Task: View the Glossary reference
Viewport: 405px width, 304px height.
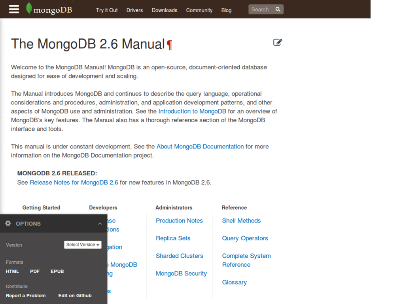Action: [x=234, y=282]
